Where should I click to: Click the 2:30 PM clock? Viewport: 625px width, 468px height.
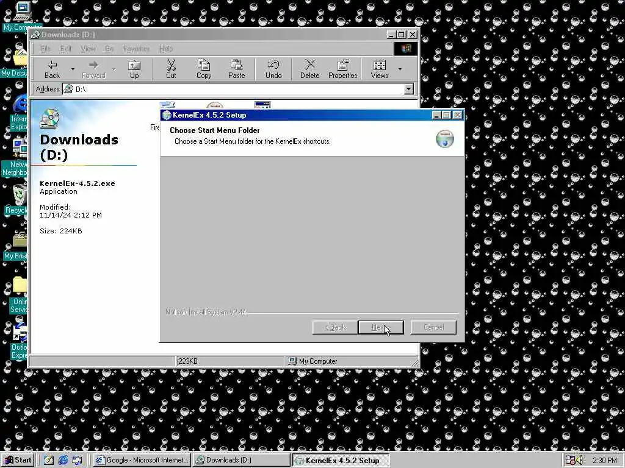pos(604,461)
